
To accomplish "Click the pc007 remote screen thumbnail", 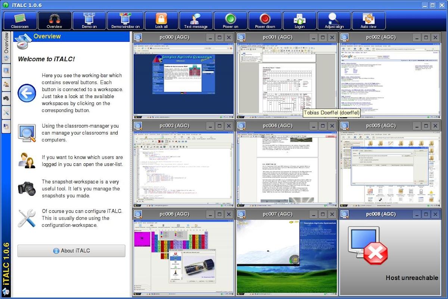I will tap(287, 257).
